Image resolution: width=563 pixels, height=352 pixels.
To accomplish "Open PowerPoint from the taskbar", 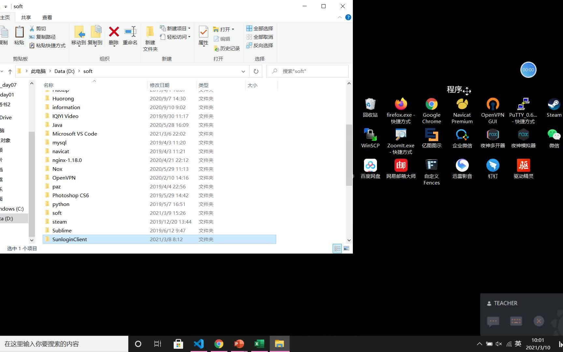I will 239,344.
